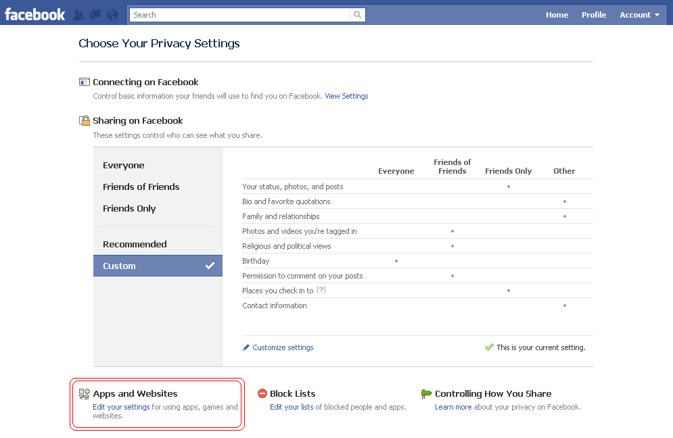The image size is (673, 438).
Task: Click the Controlling How You Share heading
Action: tap(493, 393)
